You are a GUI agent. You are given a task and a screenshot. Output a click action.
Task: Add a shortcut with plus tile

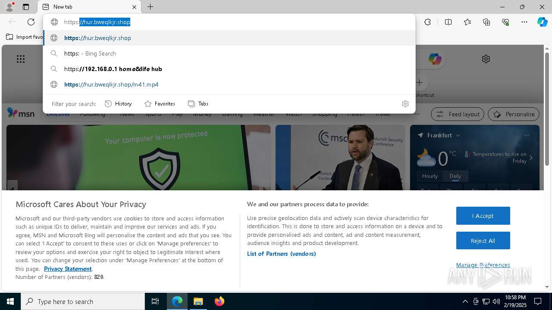420,82
